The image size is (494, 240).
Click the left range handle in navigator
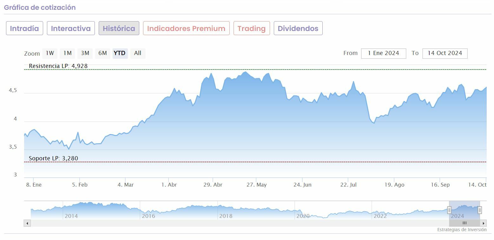pos(449,210)
